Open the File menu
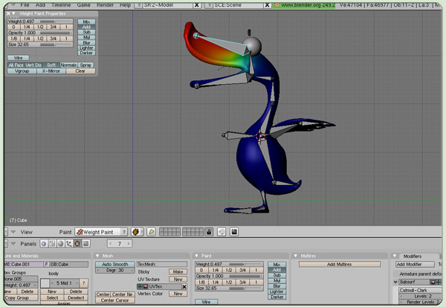Image resolution: width=446 pixels, height=307 pixels. pos(25,5)
